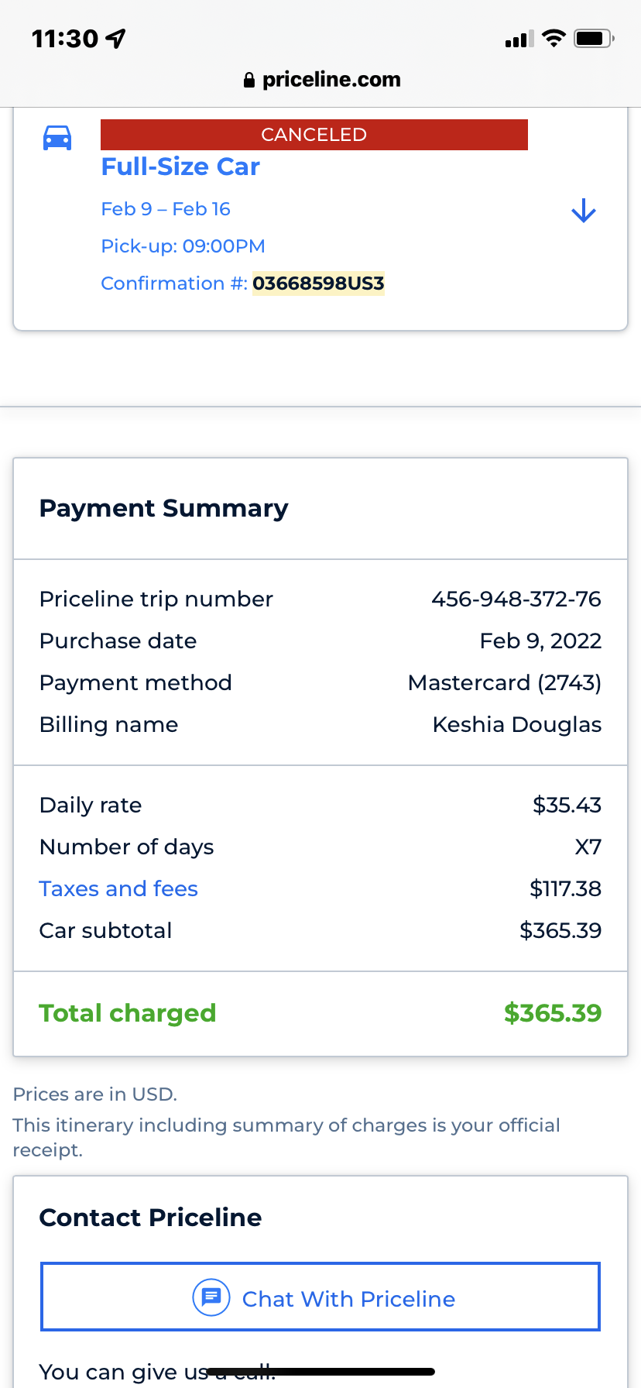Select the highlighted confirmation number 03668598US3
This screenshot has width=641, height=1388.
coord(318,283)
